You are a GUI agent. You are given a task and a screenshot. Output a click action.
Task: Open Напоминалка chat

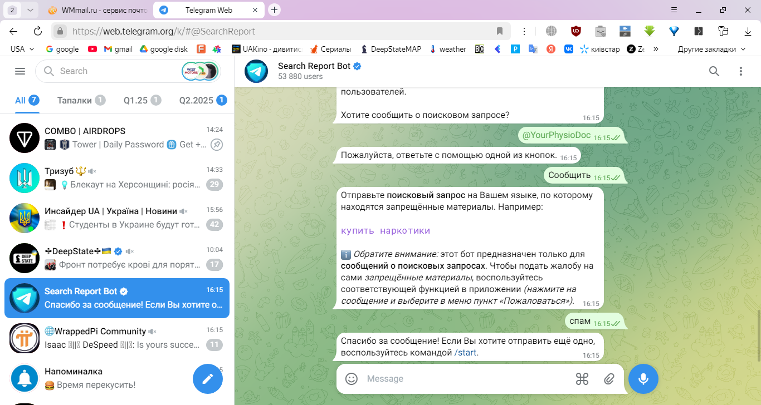tap(117, 378)
